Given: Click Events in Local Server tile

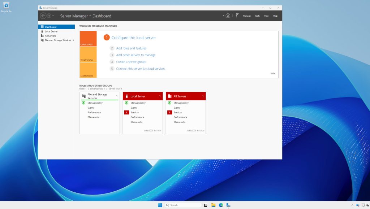Looking at the screenshot, I should pos(134,108).
